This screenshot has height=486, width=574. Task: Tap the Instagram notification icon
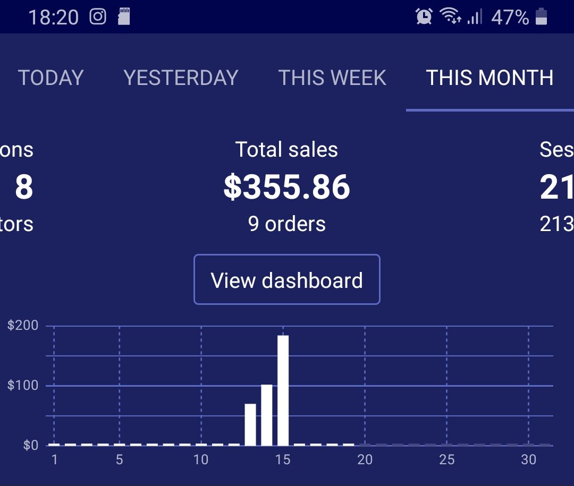[x=98, y=16]
